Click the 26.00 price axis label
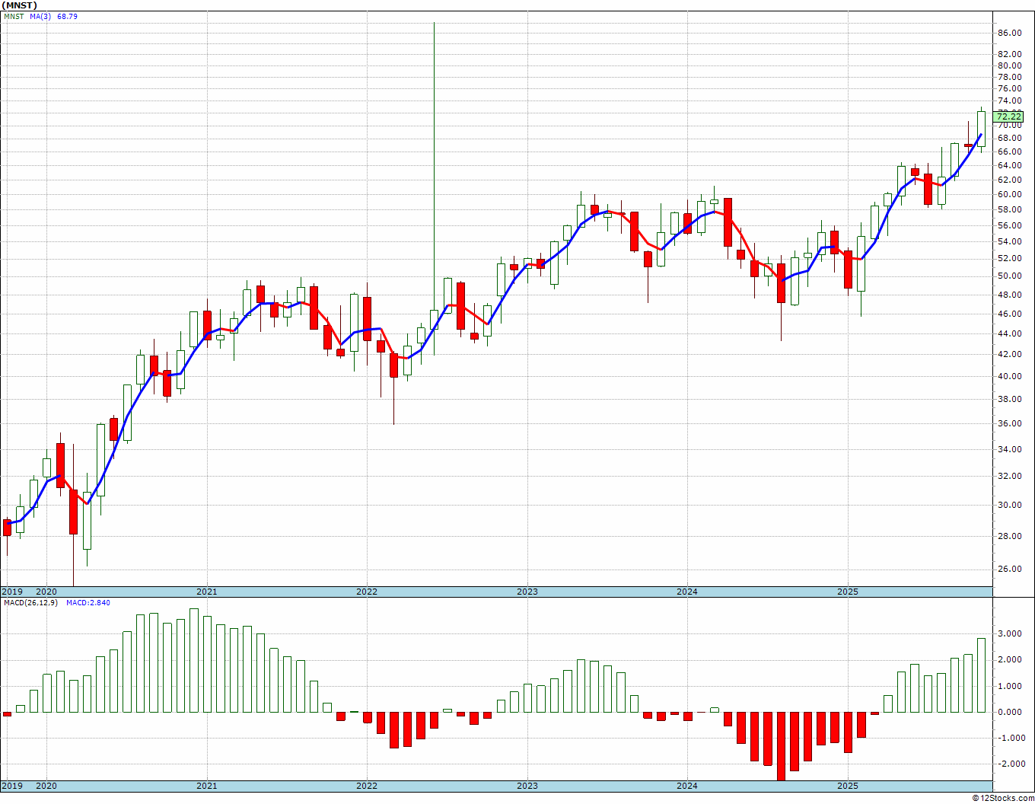The image size is (1035, 804). pyautogui.click(x=1009, y=569)
